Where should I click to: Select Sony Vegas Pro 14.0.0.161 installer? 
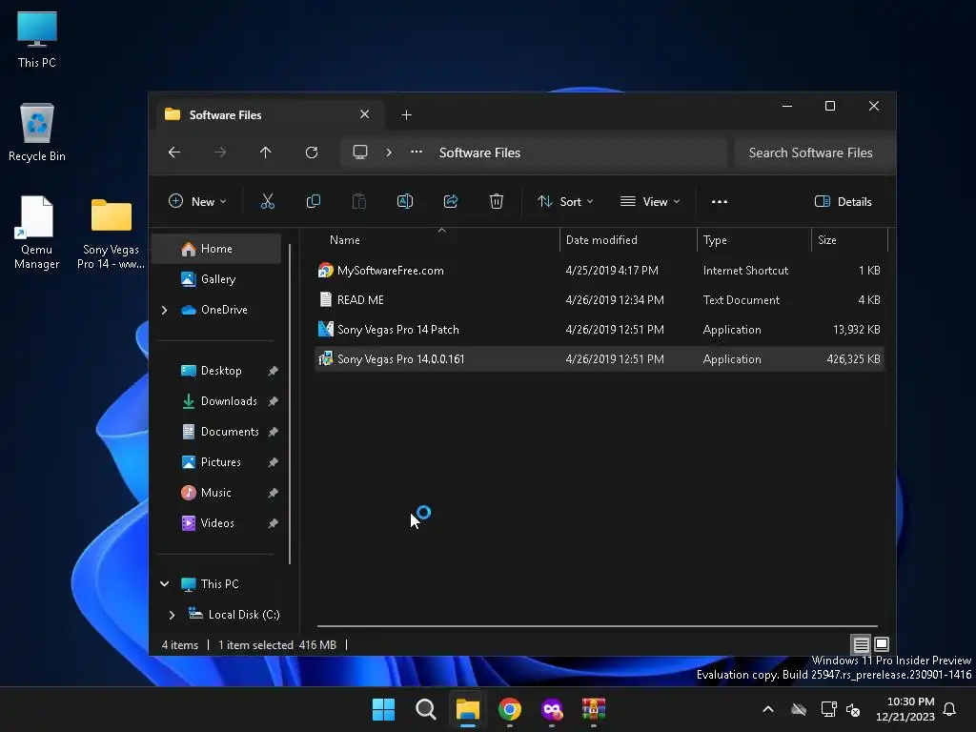click(599, 359)
